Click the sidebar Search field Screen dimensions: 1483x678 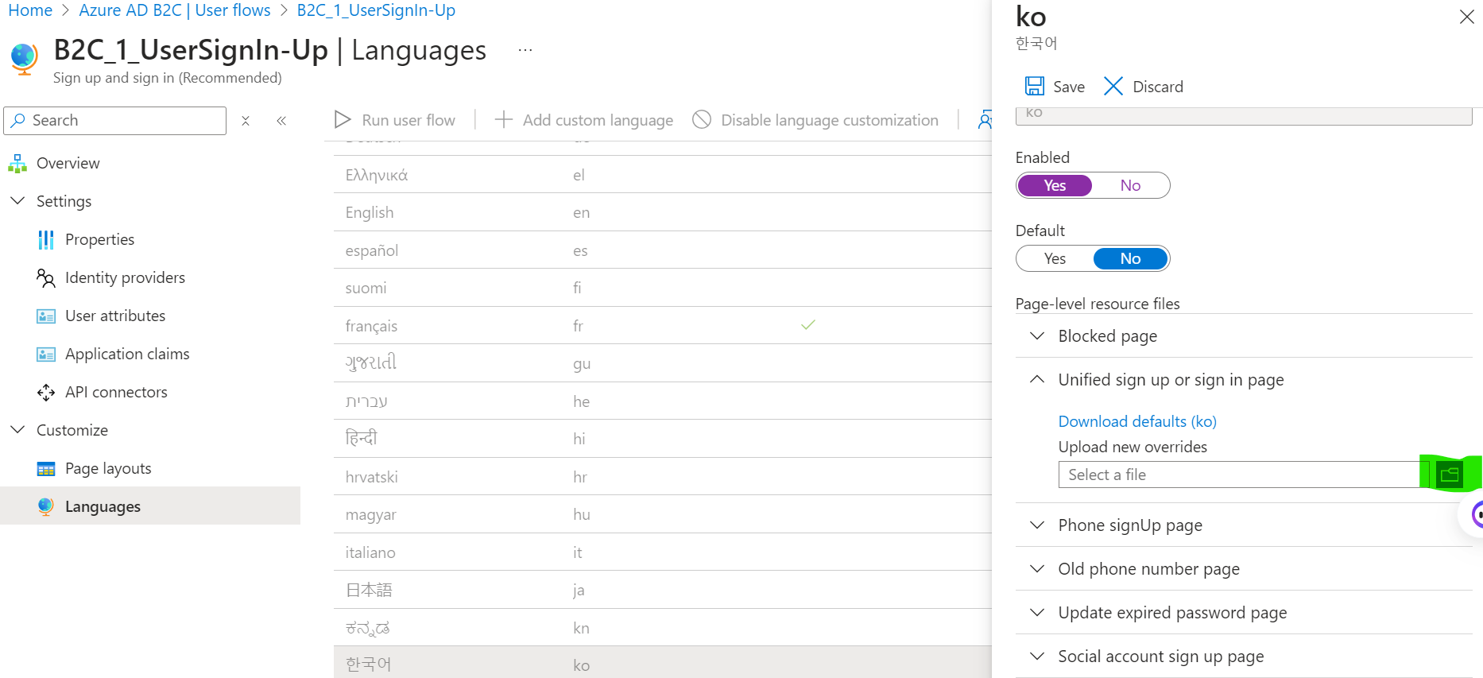(115, 121)
